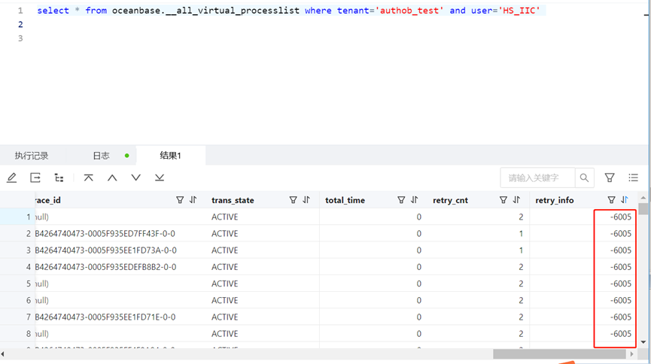Select the trans_state column header
This screenshot has width=651, height=364.
pyautogui.click(x=233, y=200)
